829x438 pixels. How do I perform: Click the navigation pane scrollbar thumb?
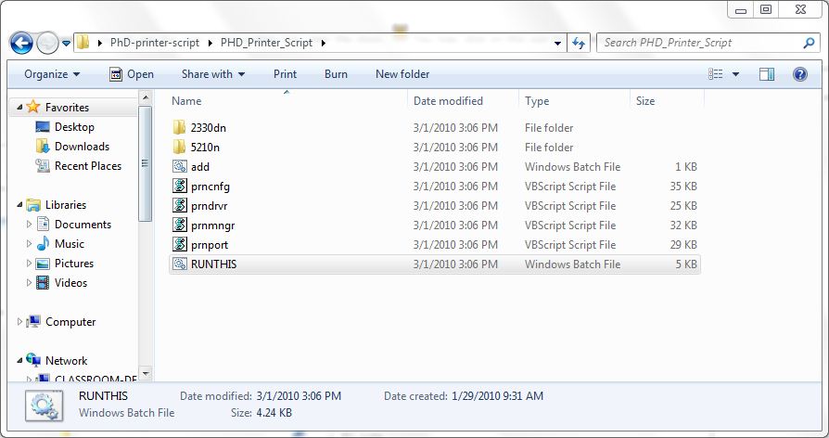(x=146, y=163)
